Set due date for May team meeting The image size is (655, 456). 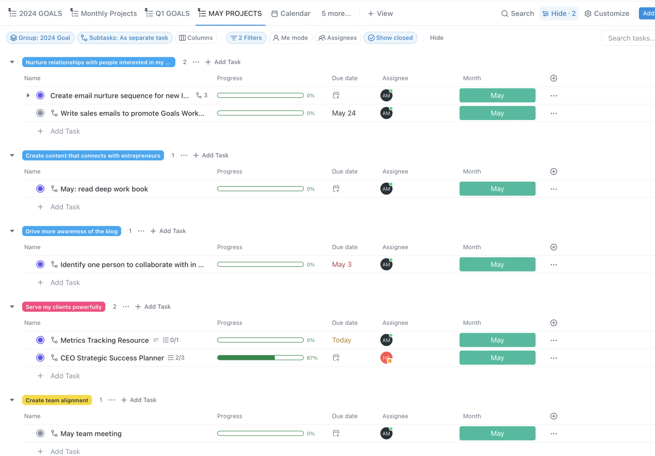pos(336,433)
